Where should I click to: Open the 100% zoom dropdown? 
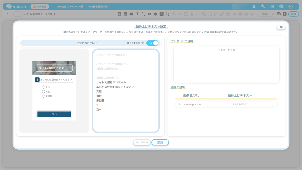pyautogui.click(x=267, y=14)
